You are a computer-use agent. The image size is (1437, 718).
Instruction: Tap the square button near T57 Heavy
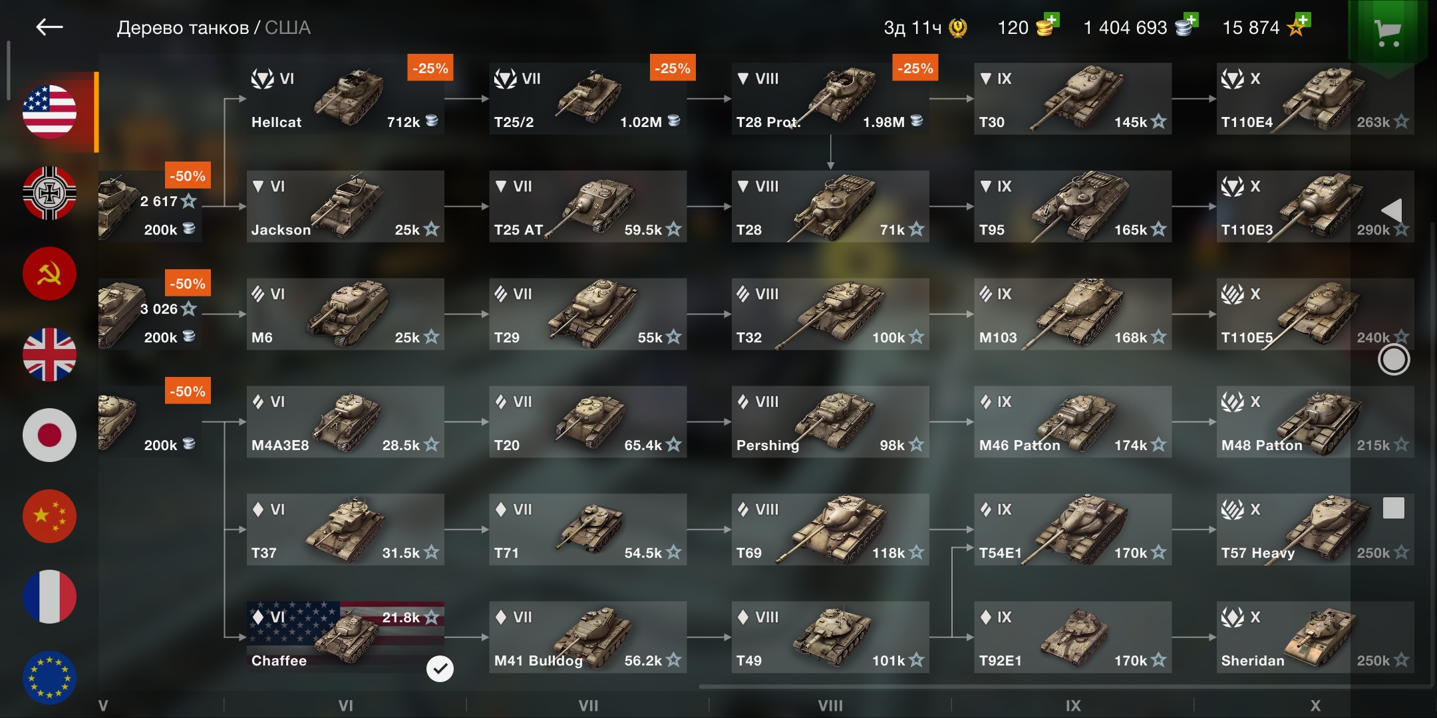[x=1394, y=508]
